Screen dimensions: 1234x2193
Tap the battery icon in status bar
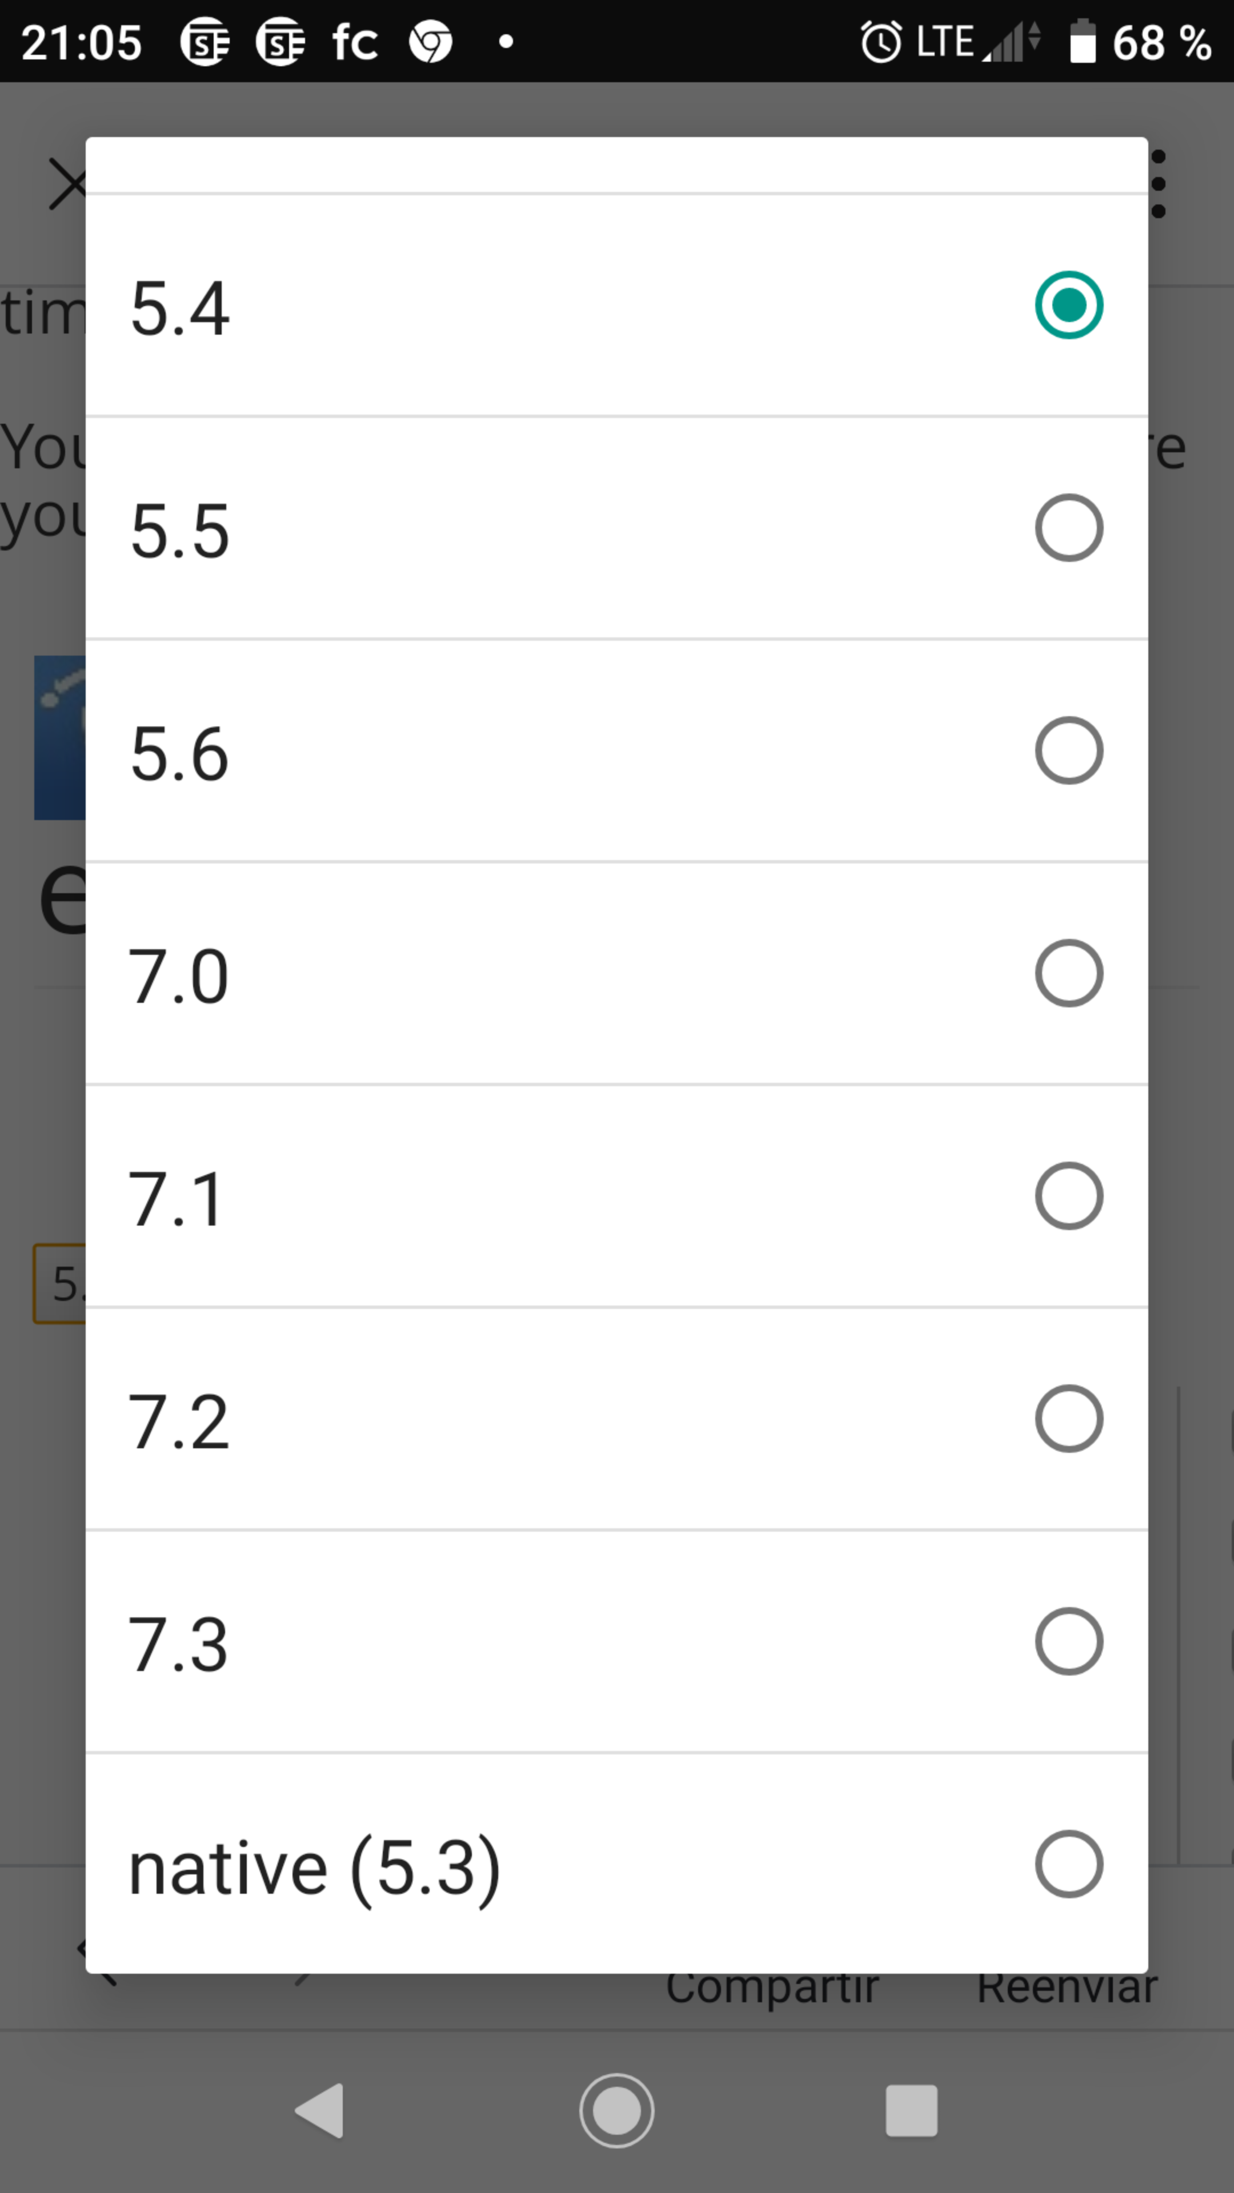1081,42
